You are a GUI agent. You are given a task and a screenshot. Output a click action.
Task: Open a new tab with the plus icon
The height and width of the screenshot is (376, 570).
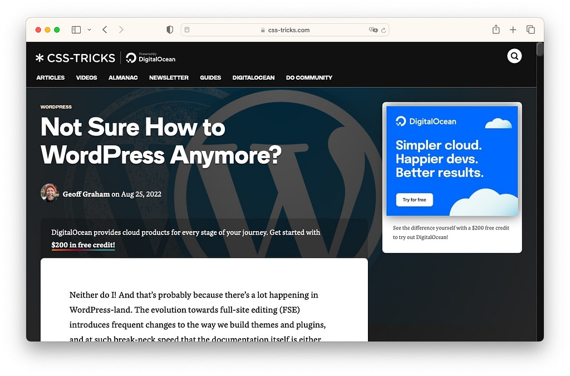point(513,30)
